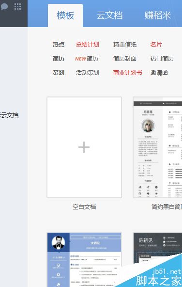182x287 pixels.
Task: Open the apps grid icon
Action: click(x=17, y=7)
